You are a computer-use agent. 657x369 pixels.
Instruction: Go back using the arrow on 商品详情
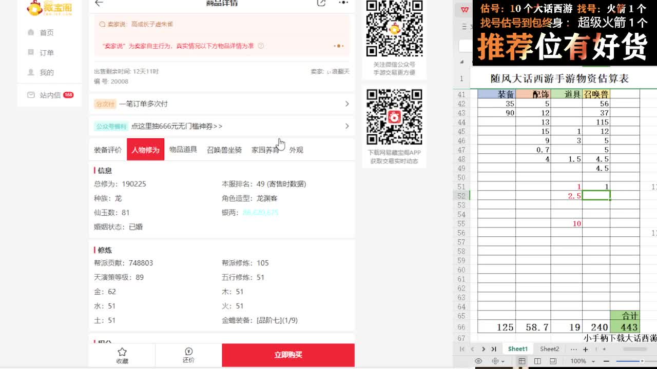(x=99, y=3)
